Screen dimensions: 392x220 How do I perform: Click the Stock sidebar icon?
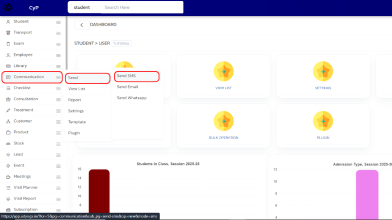8,143
